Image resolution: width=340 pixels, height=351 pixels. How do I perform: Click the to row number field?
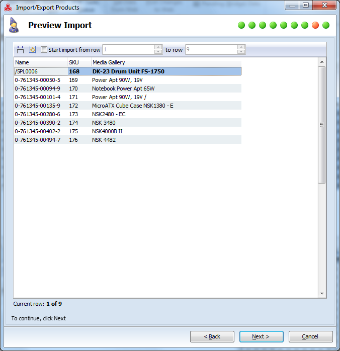point(211,49)
